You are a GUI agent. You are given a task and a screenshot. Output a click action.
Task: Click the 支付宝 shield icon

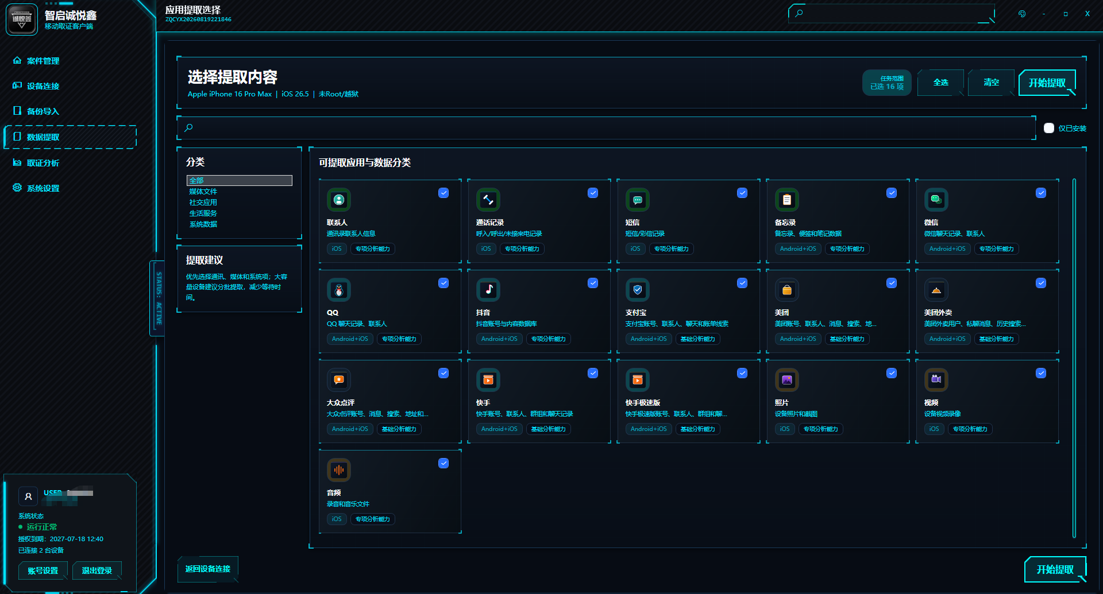(x=638, y=290)
